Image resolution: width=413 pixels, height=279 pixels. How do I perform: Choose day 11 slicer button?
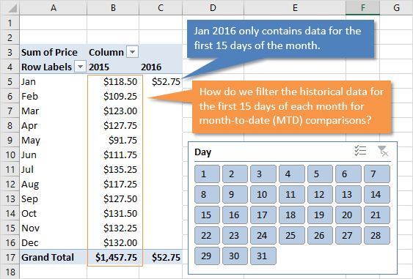(x=292, y=194)
